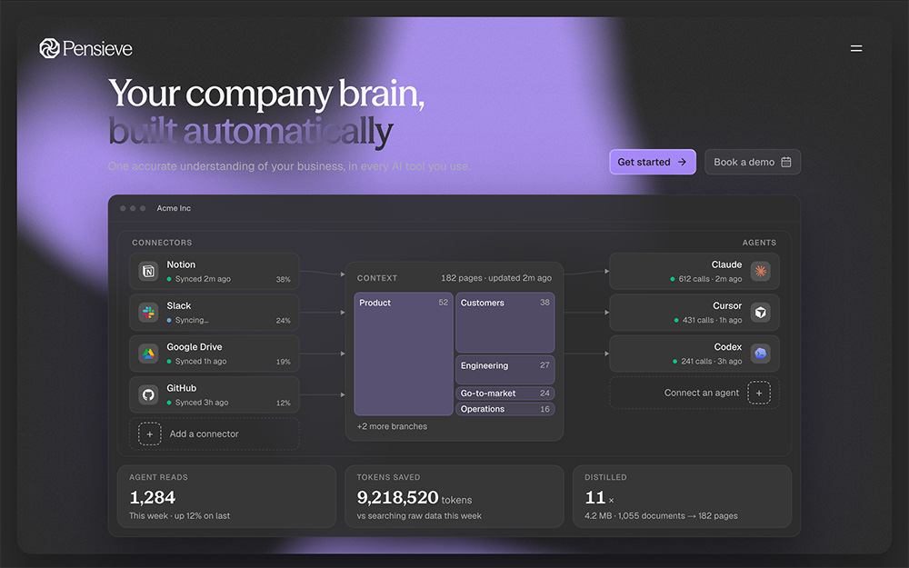Click the Google Drive connector name

coord(195,346)
